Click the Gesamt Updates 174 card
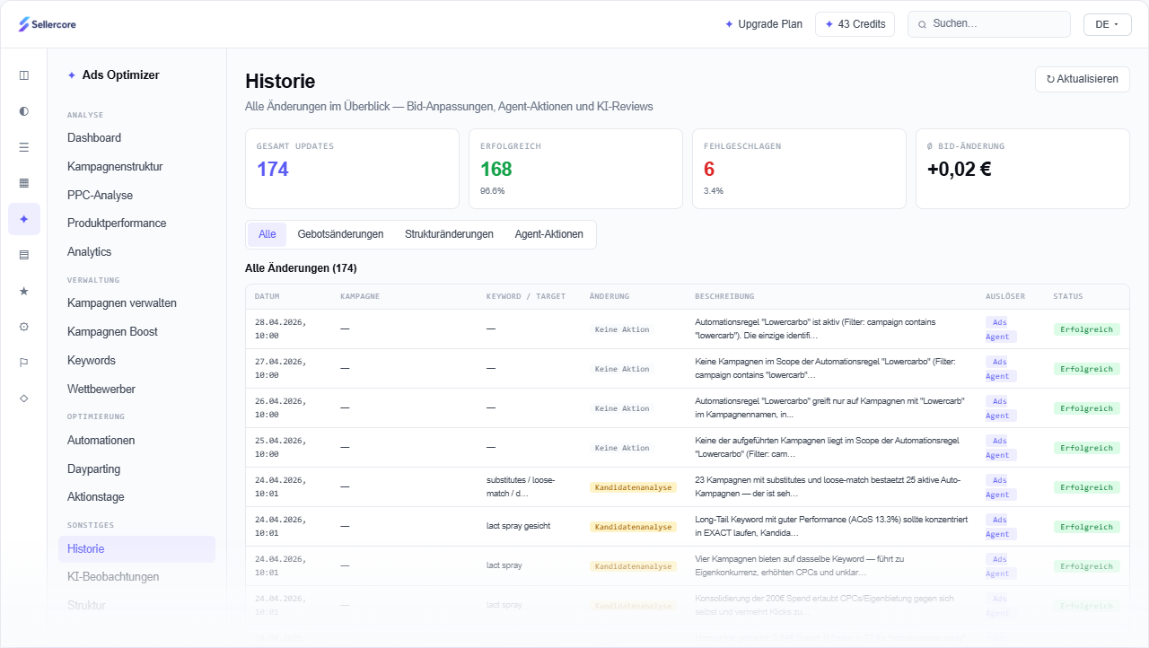The height and width of the screenshot is (648, 1149). click(352, 169)
